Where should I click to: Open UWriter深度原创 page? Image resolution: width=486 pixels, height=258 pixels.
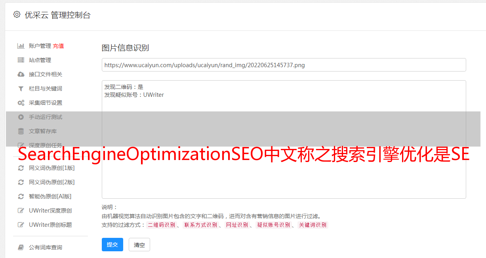50,211
